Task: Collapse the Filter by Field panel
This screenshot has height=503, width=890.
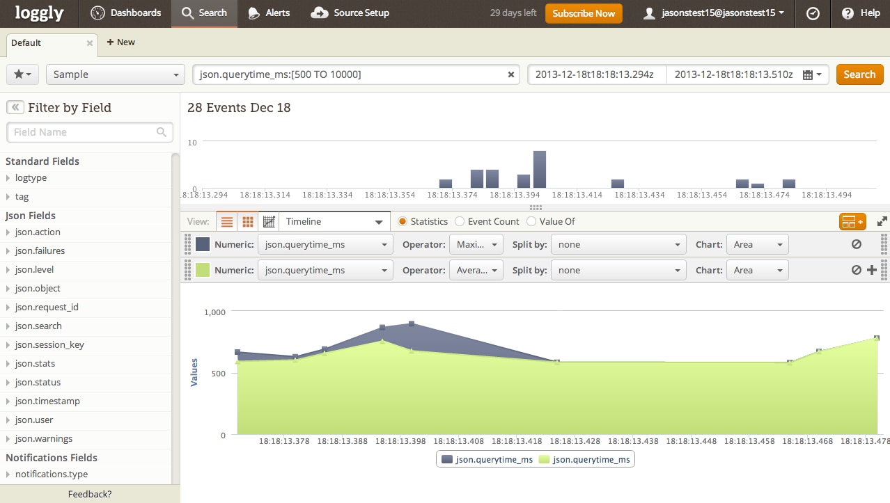Action: click(15, 107)
